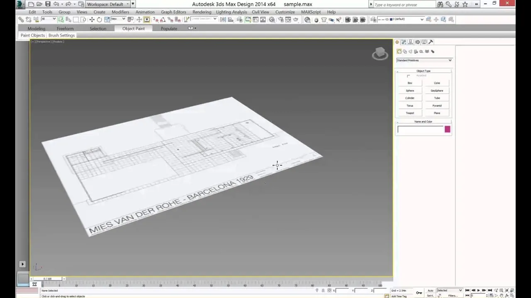The height and width of the screenshot is (298, 531).
Task: Toggle the 3D Snaps icon
Action: pos(155,19)
